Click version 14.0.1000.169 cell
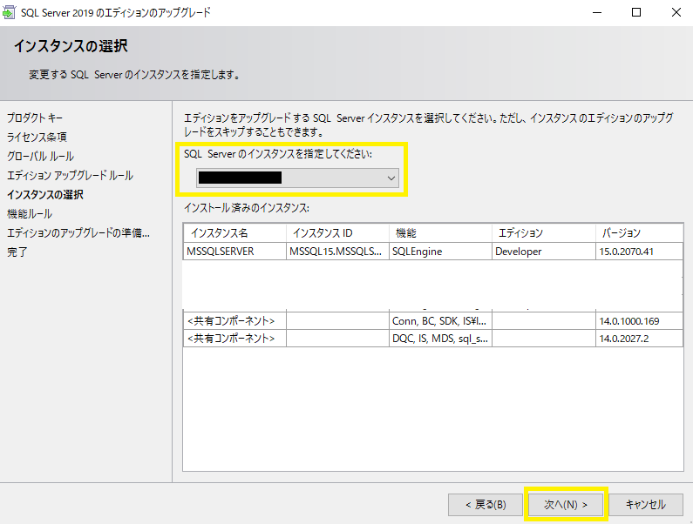The width and height of the screenshot is (693, 524). tap(639, 321)
